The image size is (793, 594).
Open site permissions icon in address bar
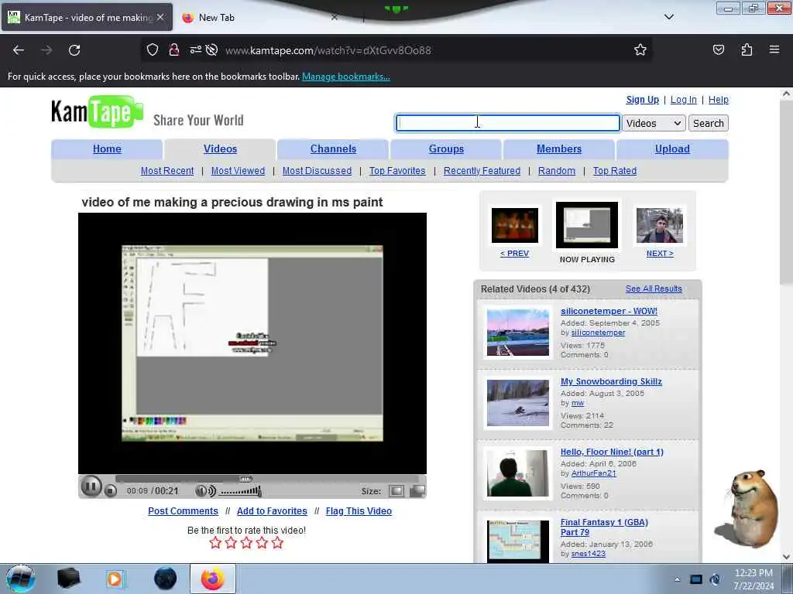[195, 50]
